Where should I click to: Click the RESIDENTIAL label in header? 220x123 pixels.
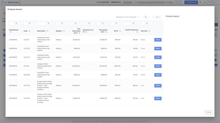coord(116,2)
